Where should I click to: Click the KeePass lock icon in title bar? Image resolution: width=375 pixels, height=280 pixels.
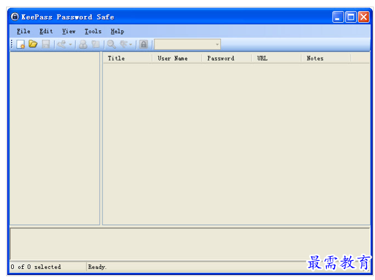click(15, 17)
